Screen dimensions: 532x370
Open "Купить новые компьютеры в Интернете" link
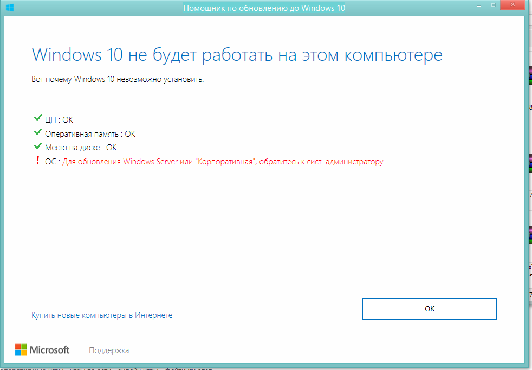pos(102,315)
